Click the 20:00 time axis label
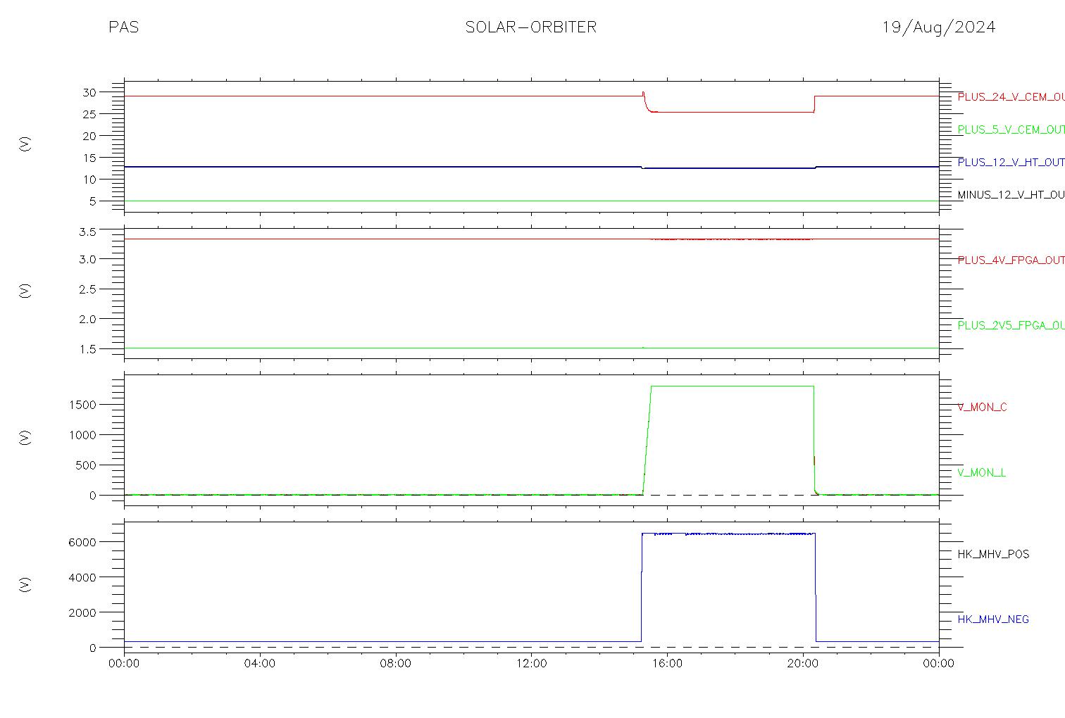1065x718 pixels. point(803,663)
